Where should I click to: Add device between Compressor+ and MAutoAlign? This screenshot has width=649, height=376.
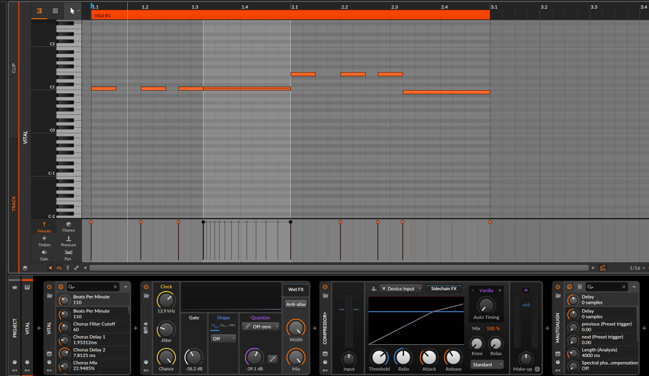[547, 328]
